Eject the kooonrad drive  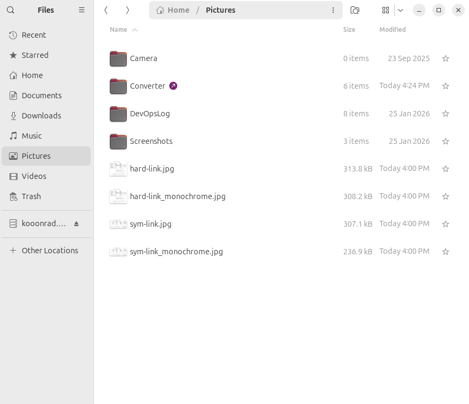click(76, 224)
